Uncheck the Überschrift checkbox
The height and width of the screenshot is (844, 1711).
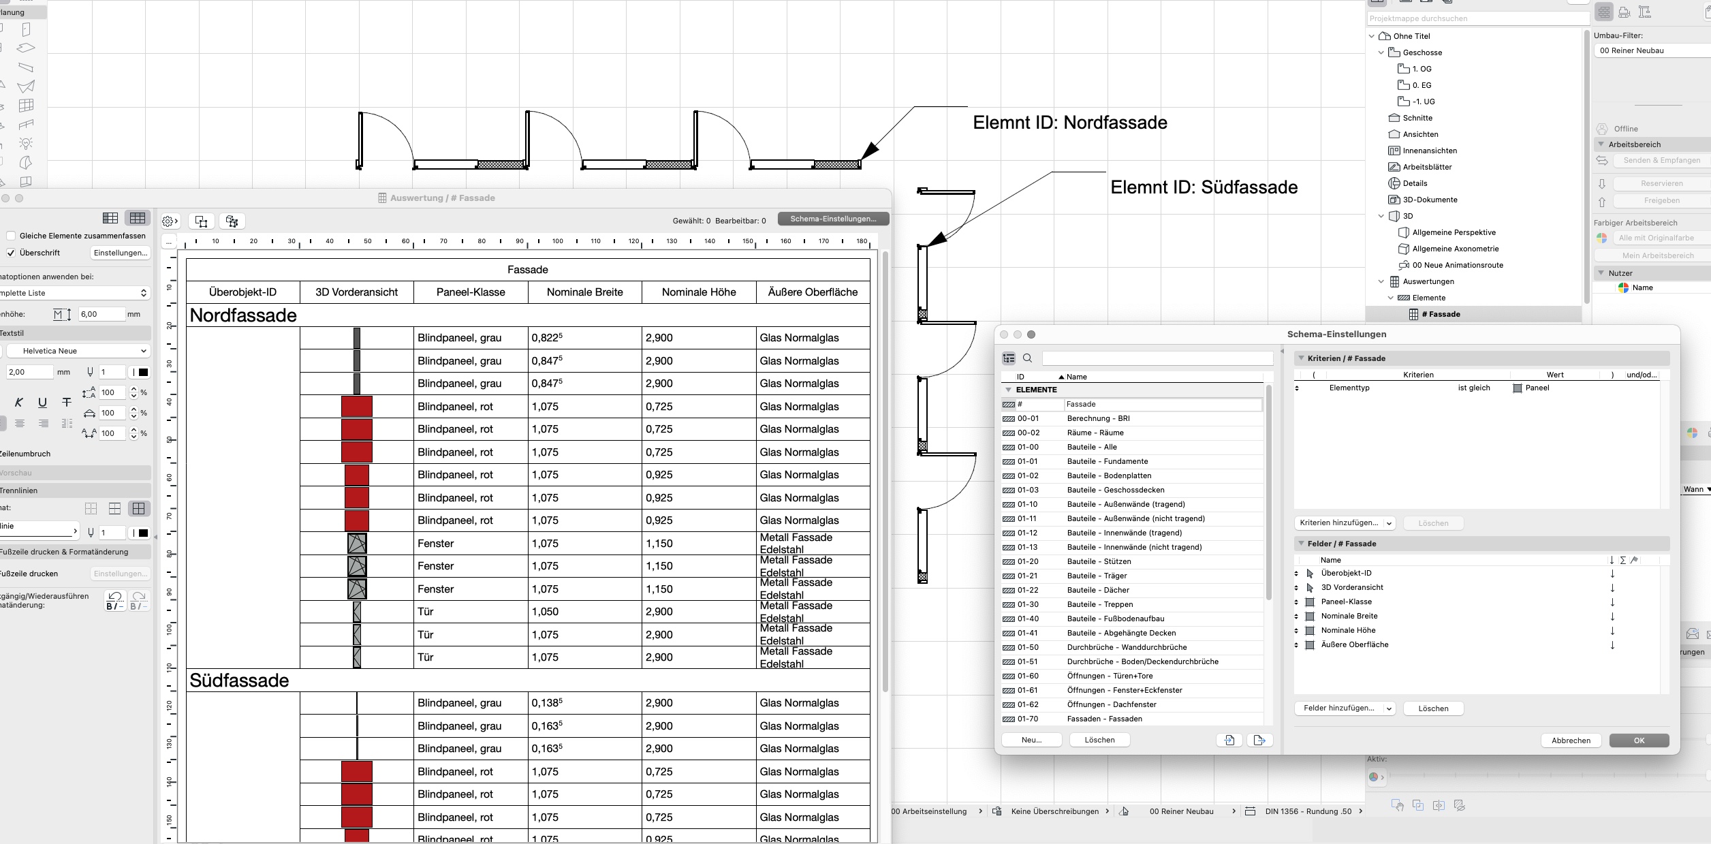pos(11,253)
